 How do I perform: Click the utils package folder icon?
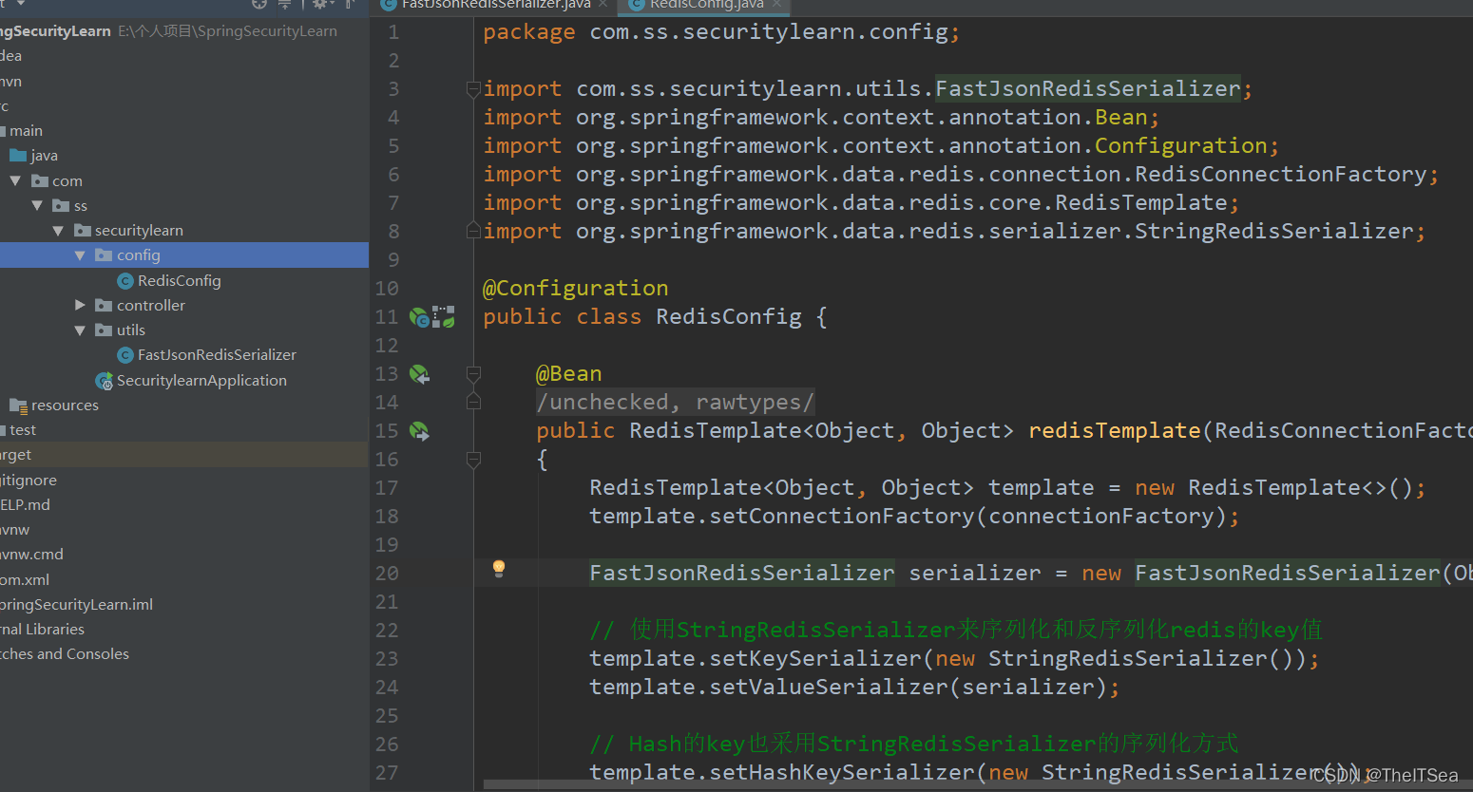[104, 330]
